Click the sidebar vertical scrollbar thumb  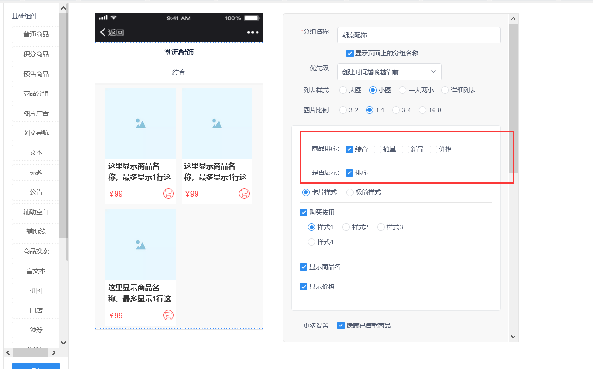coord(63,125)
